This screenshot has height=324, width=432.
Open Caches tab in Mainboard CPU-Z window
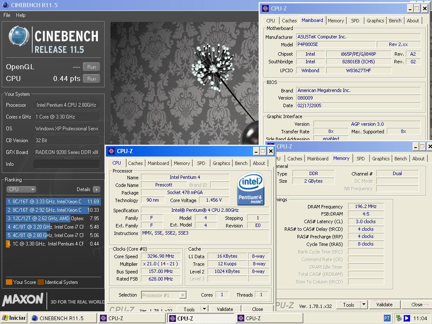click(289, 21)
